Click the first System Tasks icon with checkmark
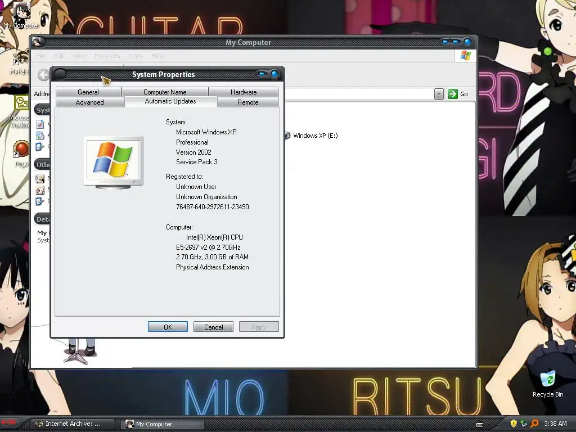Image resolution: width=576 pixels, height=432 pixels. click(x=40, y=124)
